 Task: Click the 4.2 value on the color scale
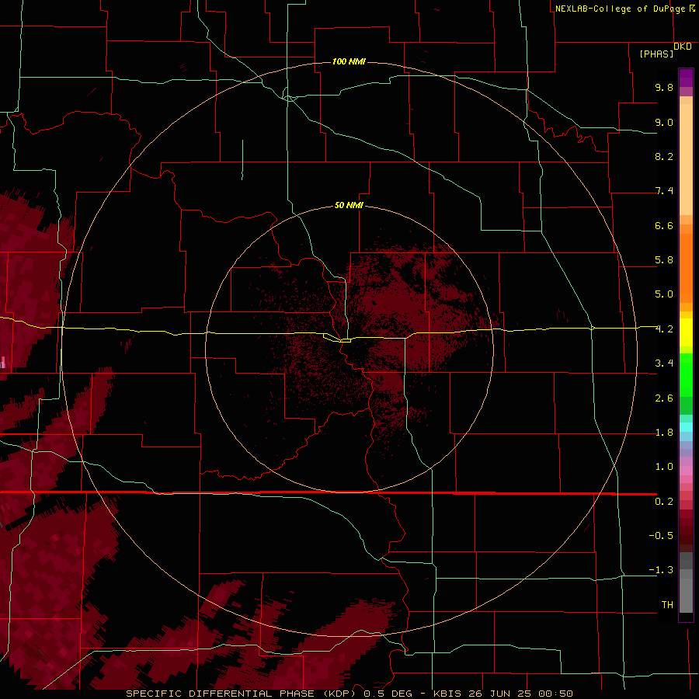pyautogui.click(x=664, y=329)
